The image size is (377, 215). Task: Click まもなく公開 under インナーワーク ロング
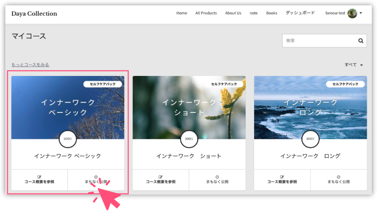click(x=339, y=182)
